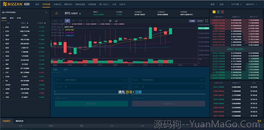Click the sell amount percentage slider

[168, 94]
